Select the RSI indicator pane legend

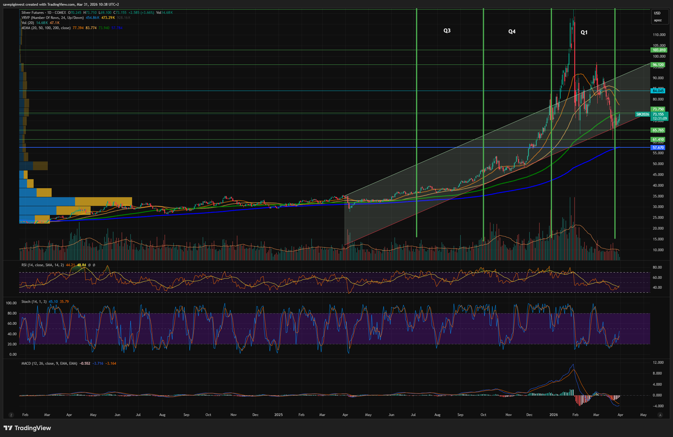coord(42,265)
